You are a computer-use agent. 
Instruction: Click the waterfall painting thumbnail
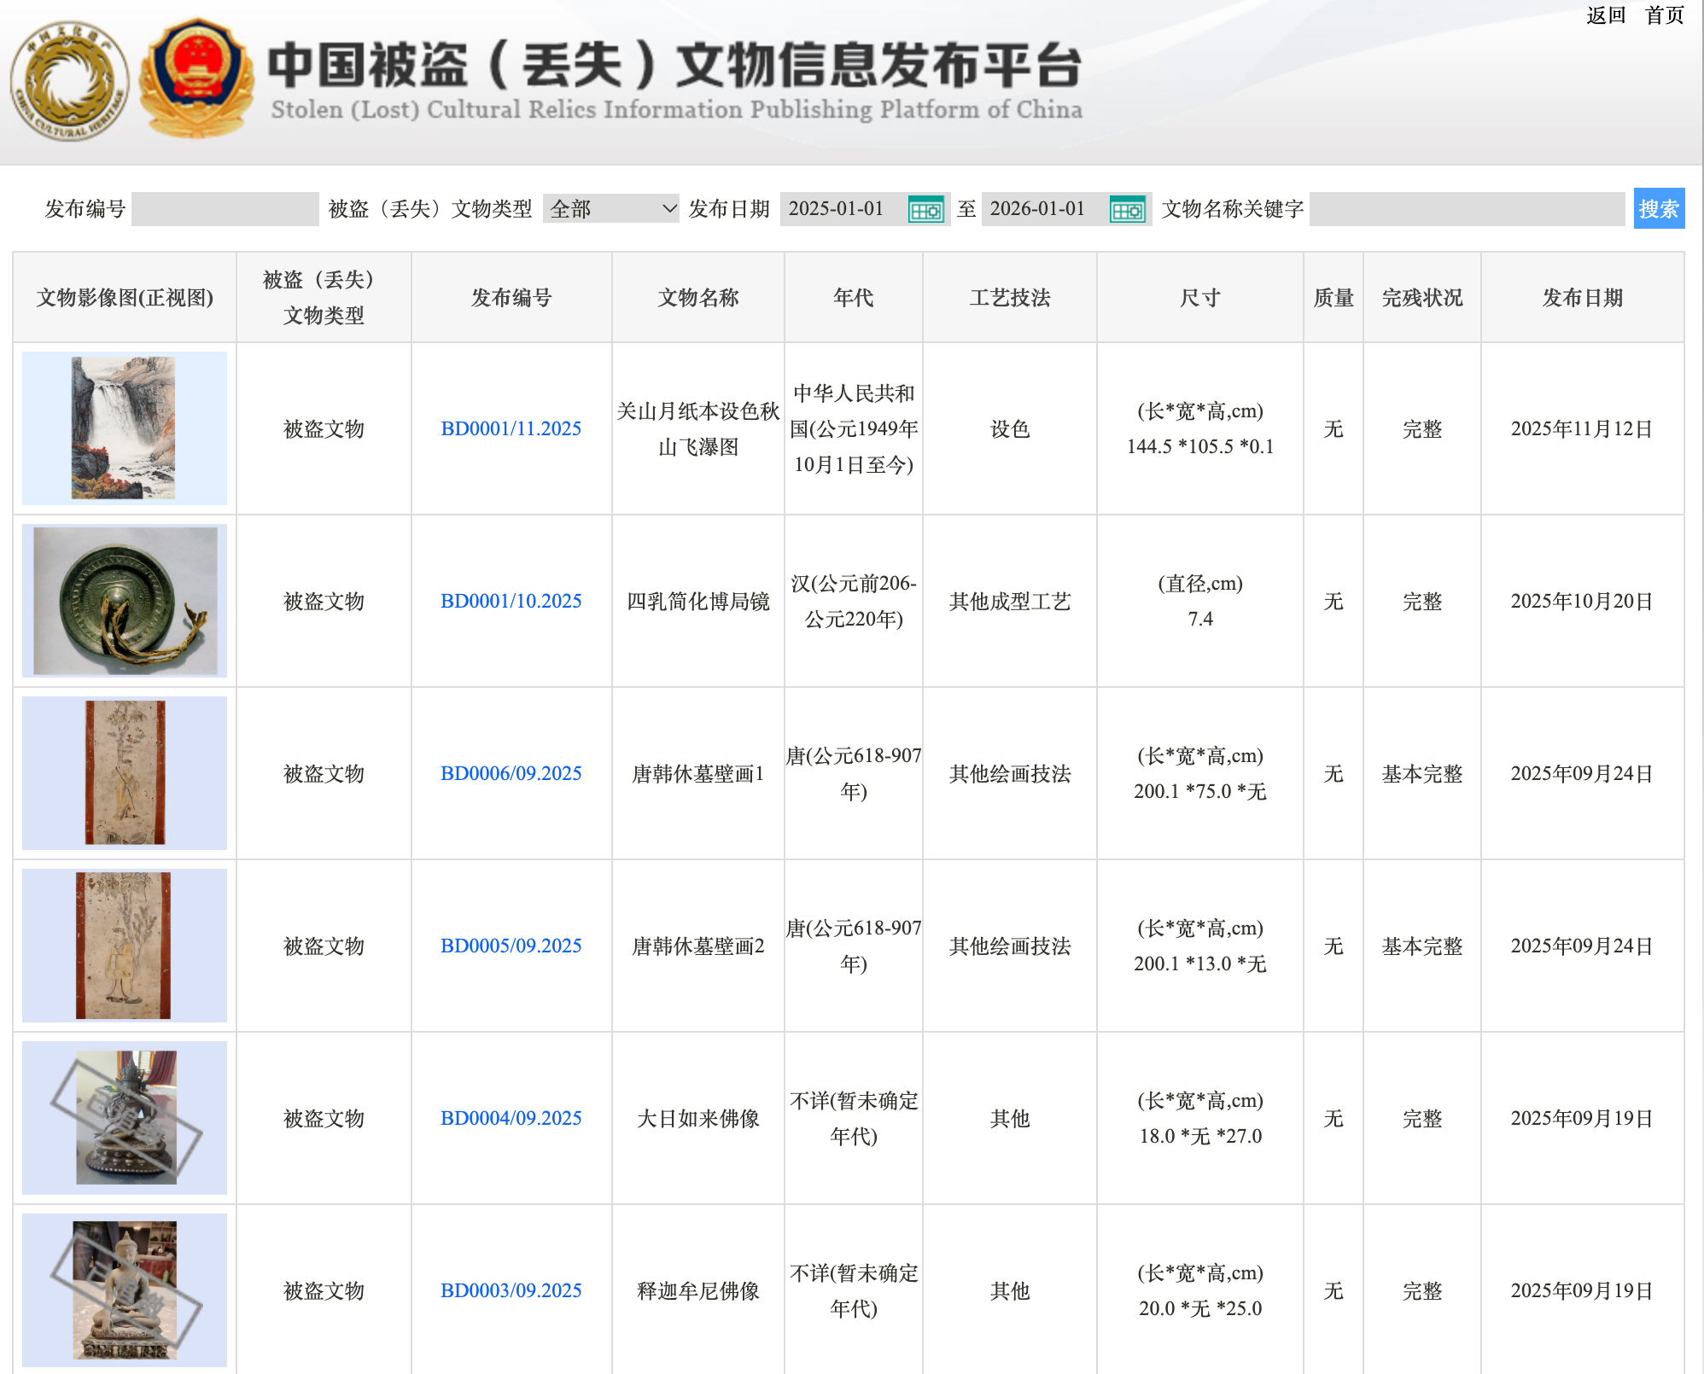coord(124,428)
